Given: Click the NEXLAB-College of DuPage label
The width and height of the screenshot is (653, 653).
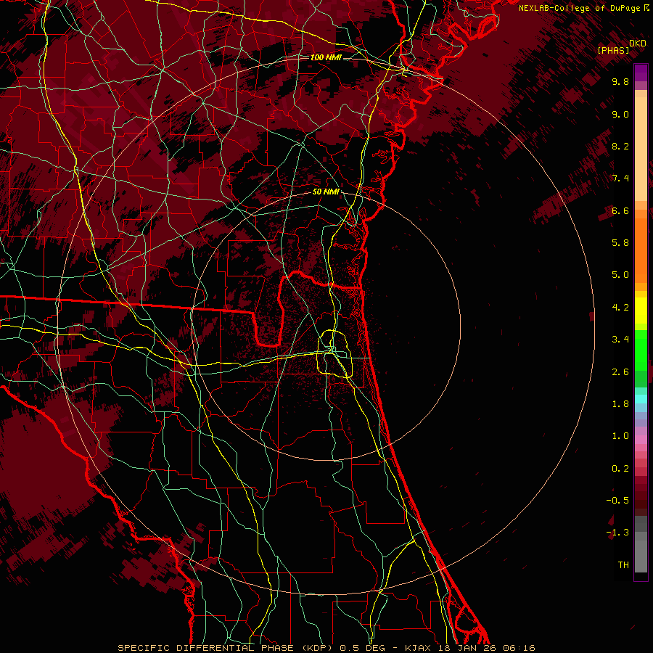Looking at the screenshot, I should (579, 8).
